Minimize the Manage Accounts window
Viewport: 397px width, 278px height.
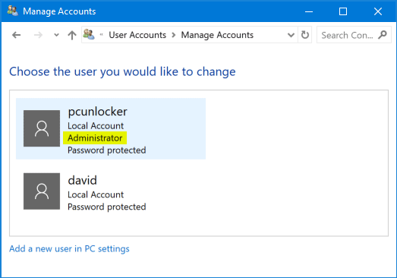(x=309, y=11)
